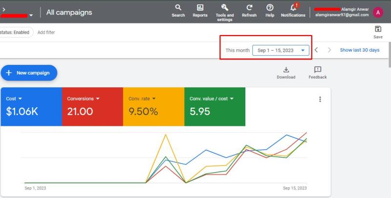Click the Save icon
The width and height of the screenshot is (391, 198).
[378, 30]
